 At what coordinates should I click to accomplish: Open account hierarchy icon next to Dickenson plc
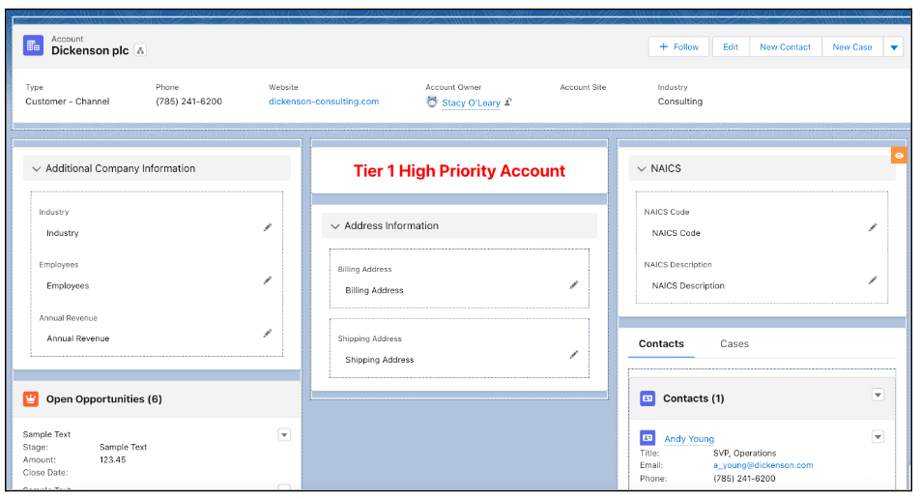click(x=140, y=50)
